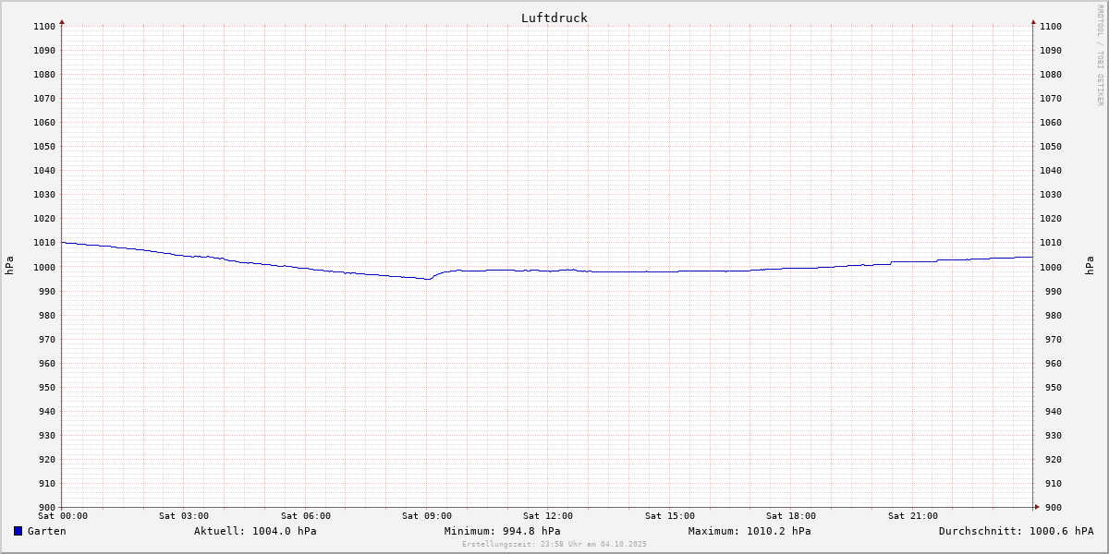Click the Luftdruck chart title
This screenshot has height=554, width=1109.
click(x=554, y=18)
